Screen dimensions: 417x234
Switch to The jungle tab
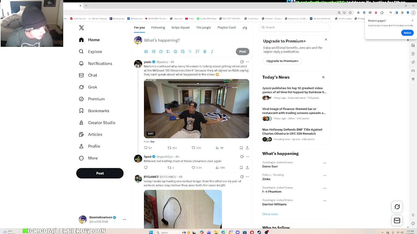(x=204, y=28)
